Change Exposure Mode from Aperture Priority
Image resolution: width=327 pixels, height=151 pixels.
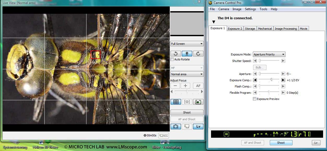269,54
